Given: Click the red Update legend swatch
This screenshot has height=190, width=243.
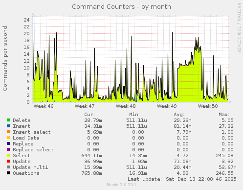Looking at the screenshot, I should (x=8, y=161).
